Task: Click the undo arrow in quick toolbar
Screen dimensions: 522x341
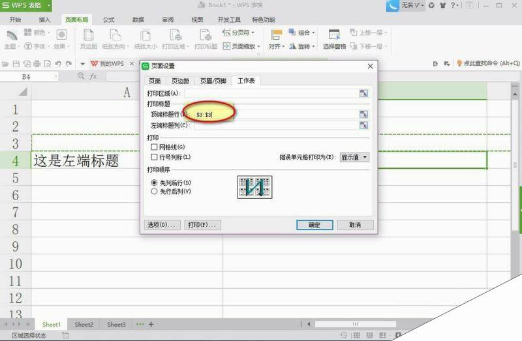Action: tap(58, 63)
